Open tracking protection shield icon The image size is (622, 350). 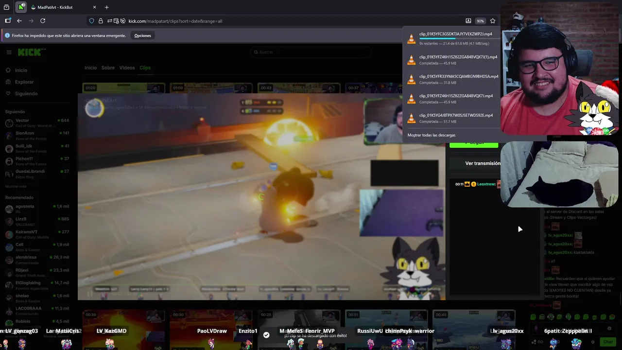coord(91,21)
